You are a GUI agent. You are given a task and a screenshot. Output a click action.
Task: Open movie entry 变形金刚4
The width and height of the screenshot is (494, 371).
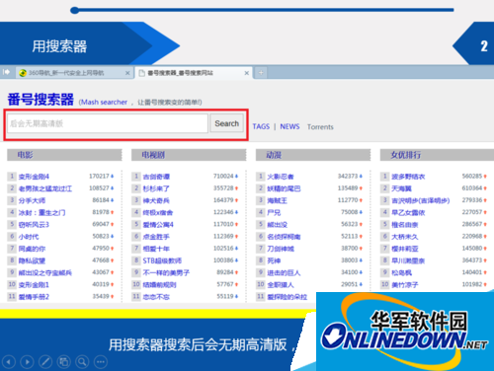tap(34, 177)
